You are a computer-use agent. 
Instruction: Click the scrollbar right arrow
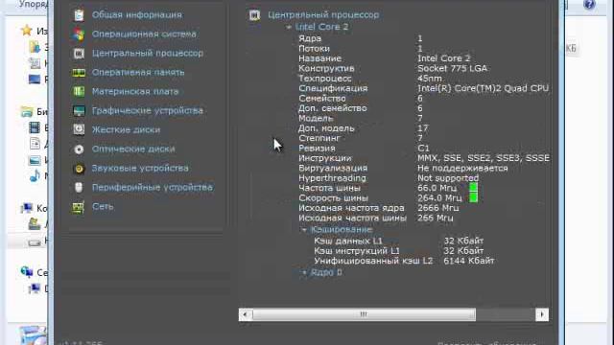(542, 314)
